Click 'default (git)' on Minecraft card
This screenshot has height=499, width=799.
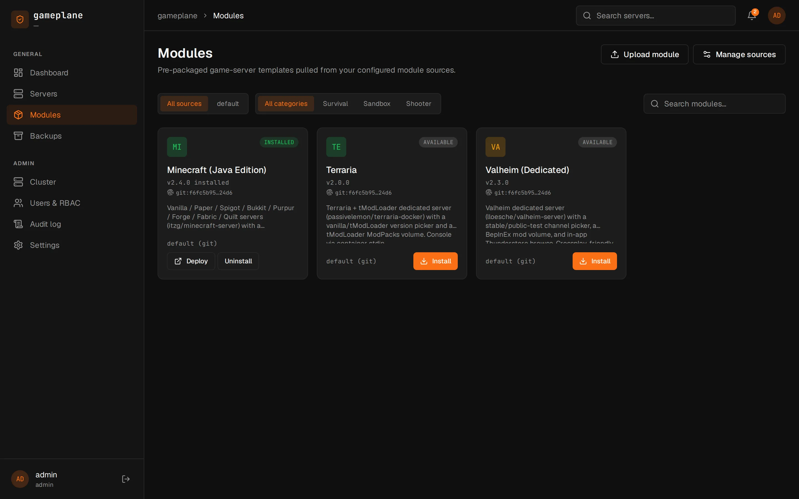(x=192, y=243)
